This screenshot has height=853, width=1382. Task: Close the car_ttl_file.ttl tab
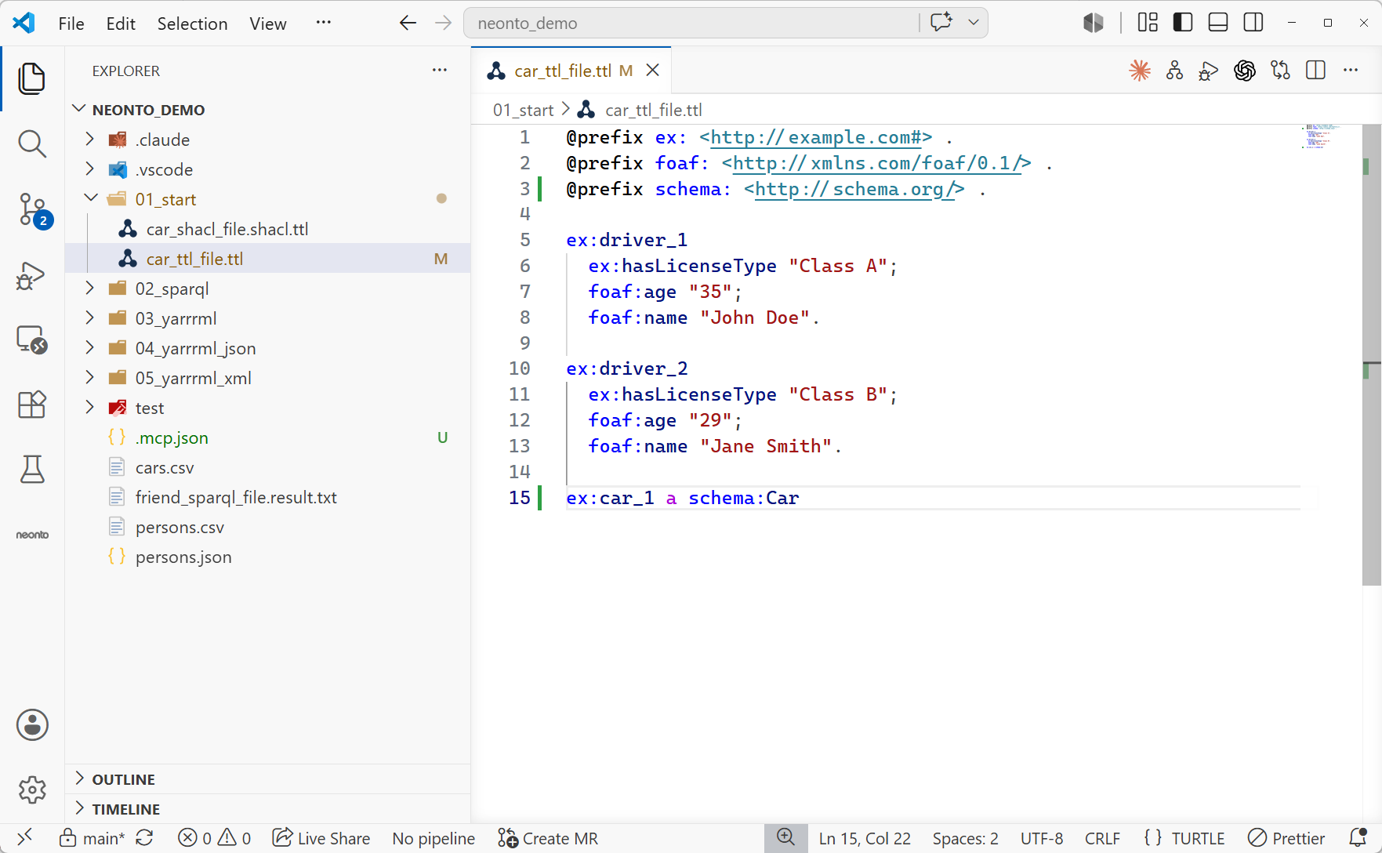[652, 71]
